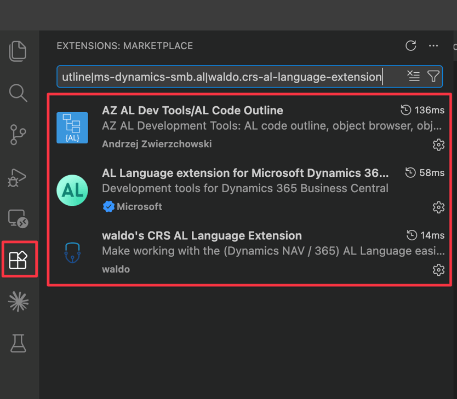This screenshot has height=399, width=457.
Task: Click the Microsoft publisher name
Action: pos(139,207)
